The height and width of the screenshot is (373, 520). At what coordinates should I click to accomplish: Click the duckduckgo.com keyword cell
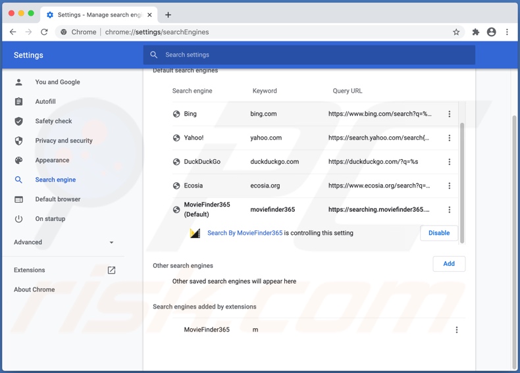(x=274, y=162)
